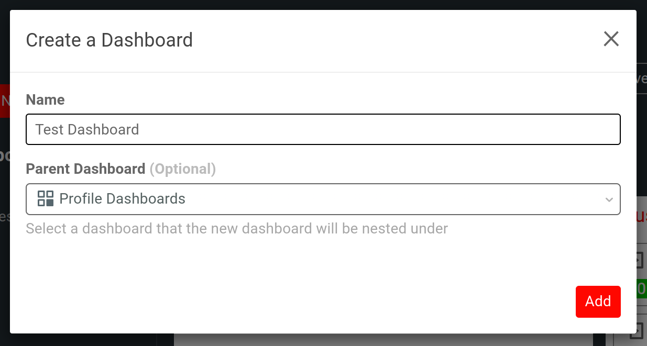
Task: Click the Create a Dashboard title
Action: 109,40
